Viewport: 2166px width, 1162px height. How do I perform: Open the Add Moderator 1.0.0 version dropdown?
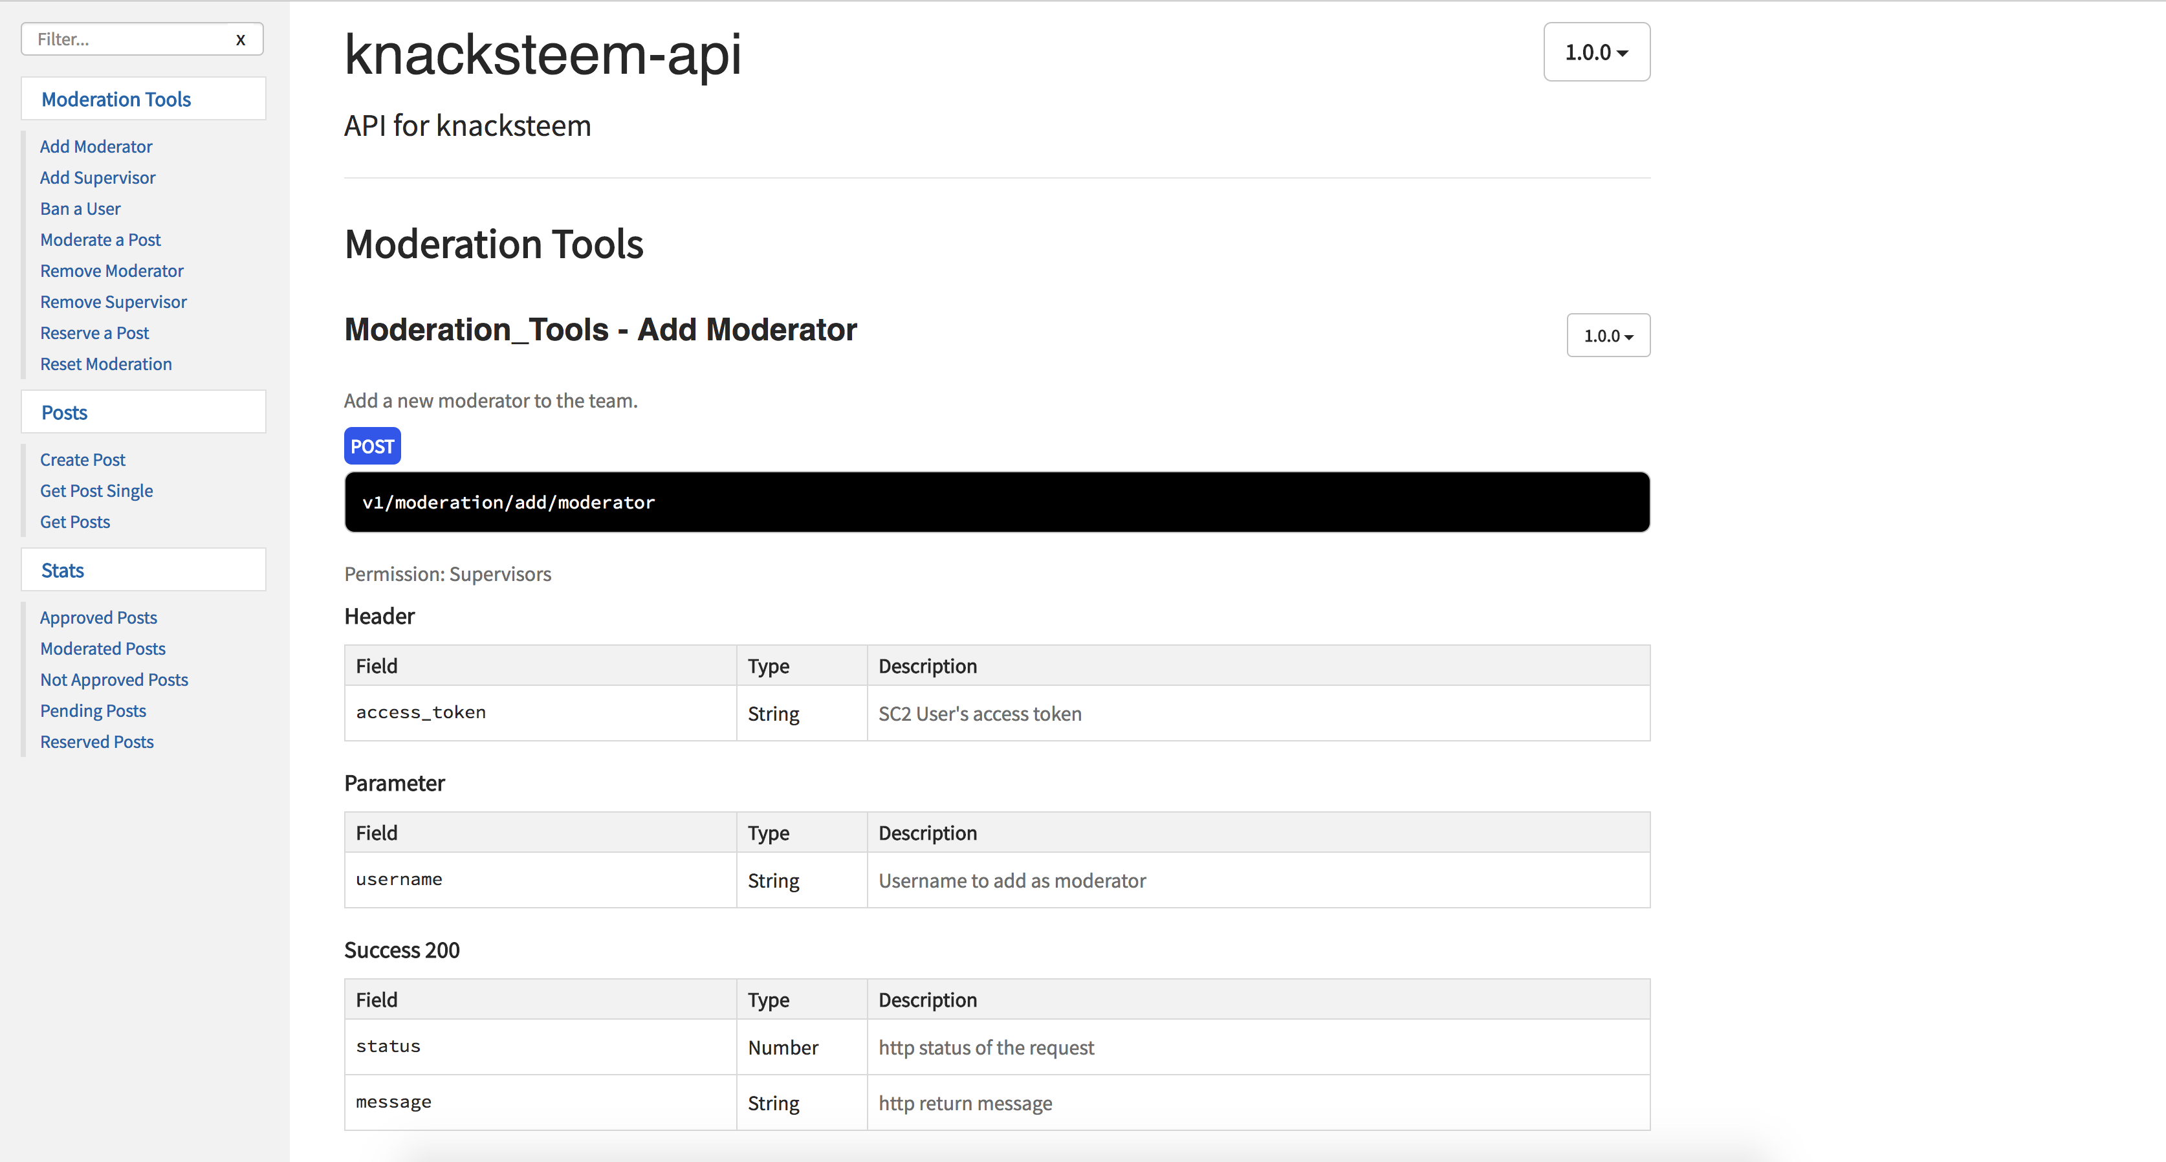1608,336
